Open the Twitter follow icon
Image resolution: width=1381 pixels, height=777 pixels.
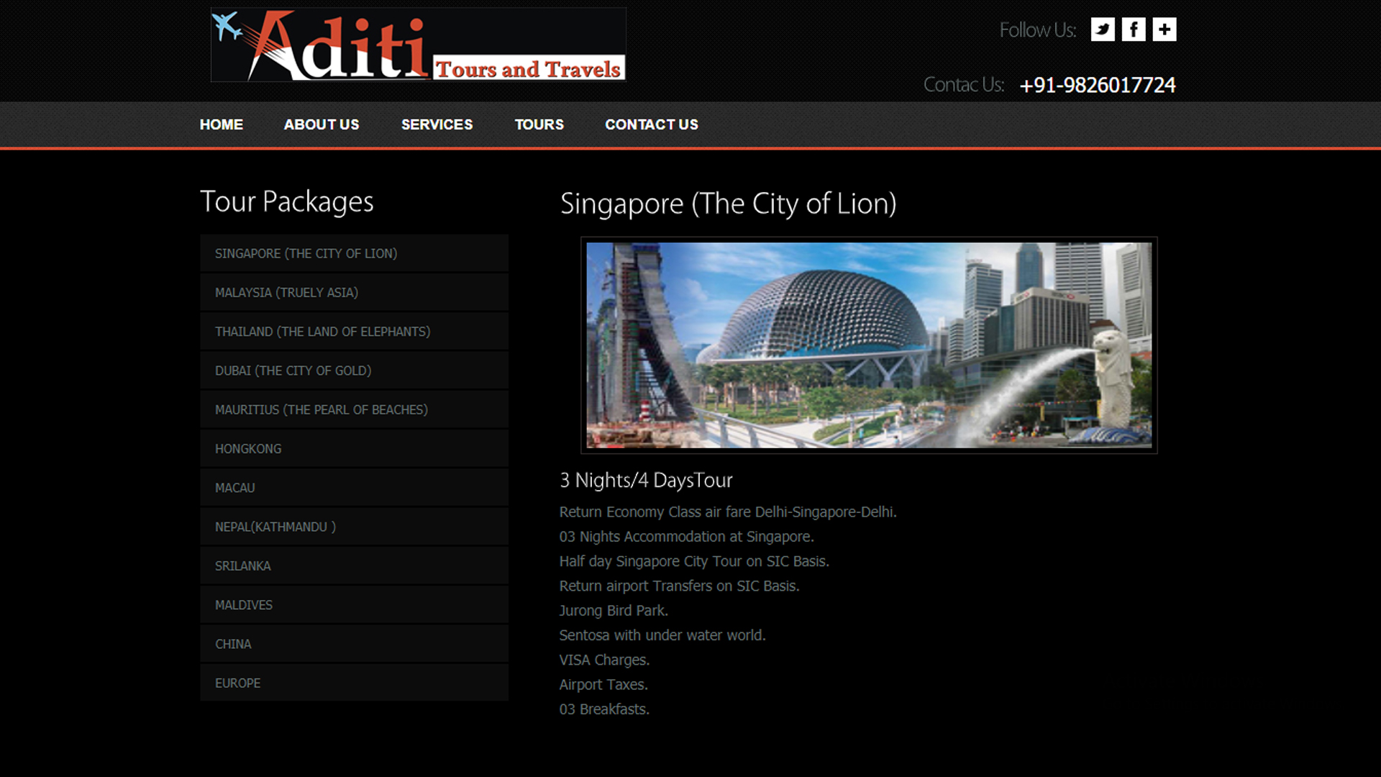[x=1103, y=29]
